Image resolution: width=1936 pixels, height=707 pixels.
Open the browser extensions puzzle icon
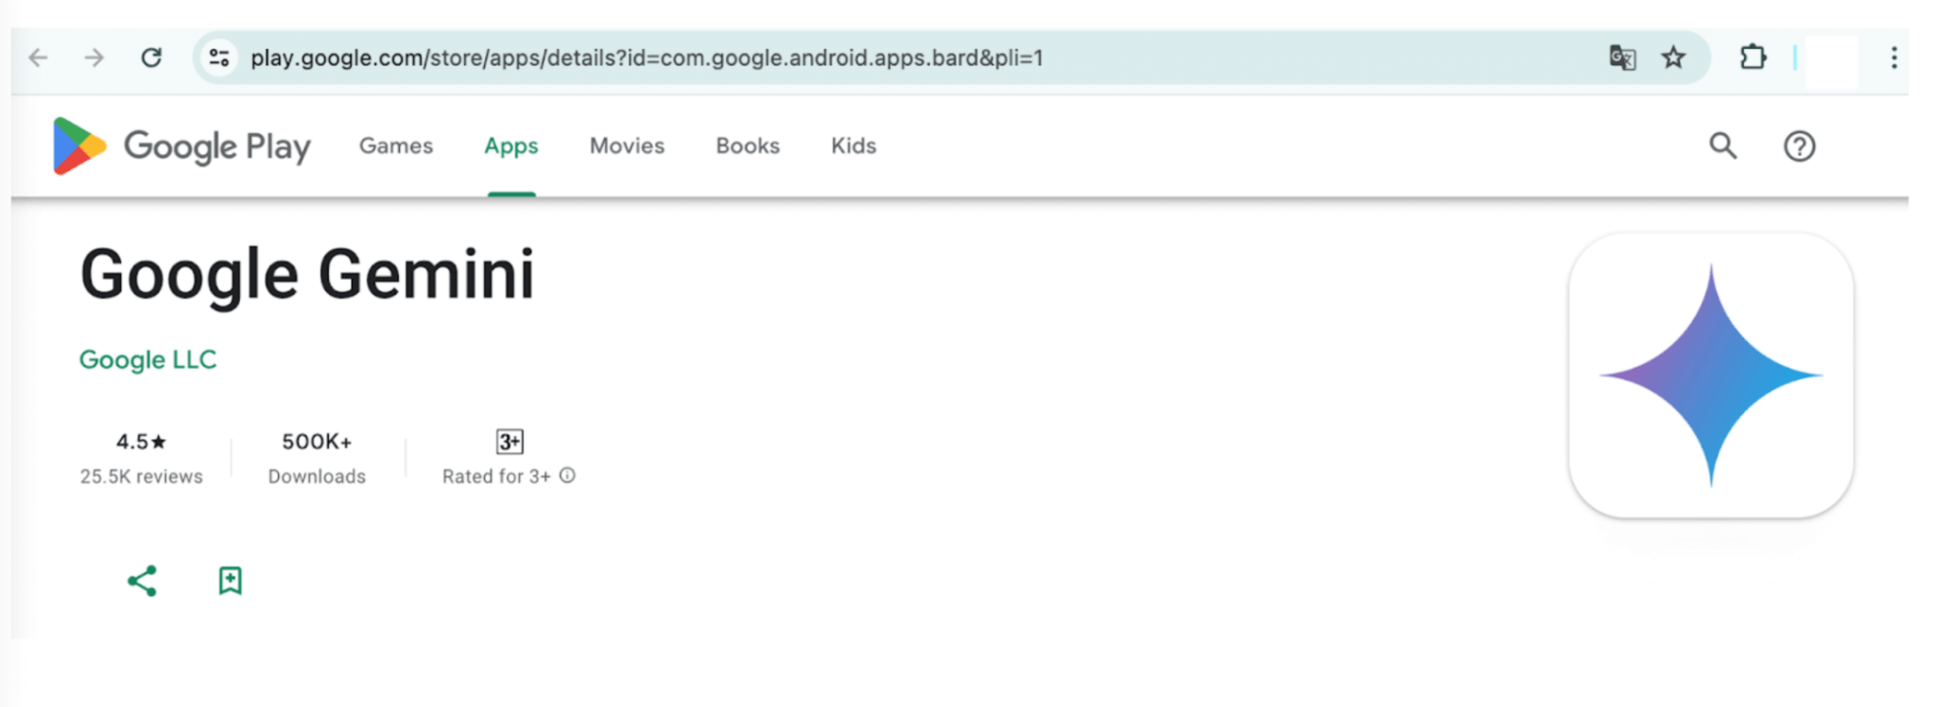1753,58
